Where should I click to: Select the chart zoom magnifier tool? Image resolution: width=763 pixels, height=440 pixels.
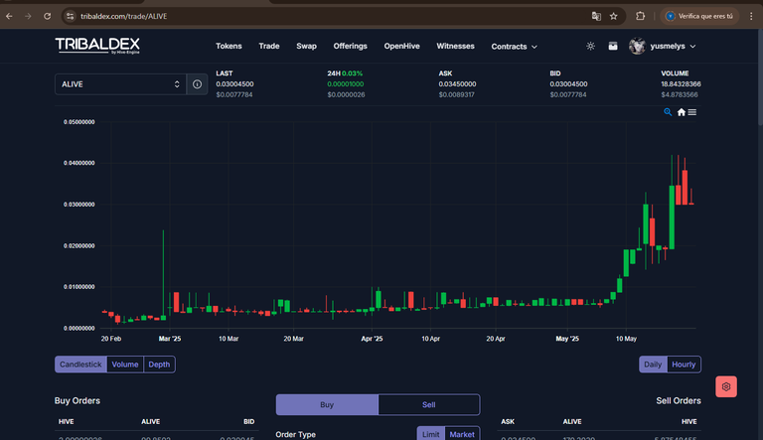pyautogui.click(x=668, y=112)
